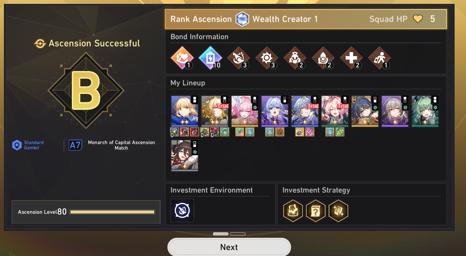This screenshot has width=466, height=256.
Task: Select the green-haired character portrait
Action: [425, 111]
